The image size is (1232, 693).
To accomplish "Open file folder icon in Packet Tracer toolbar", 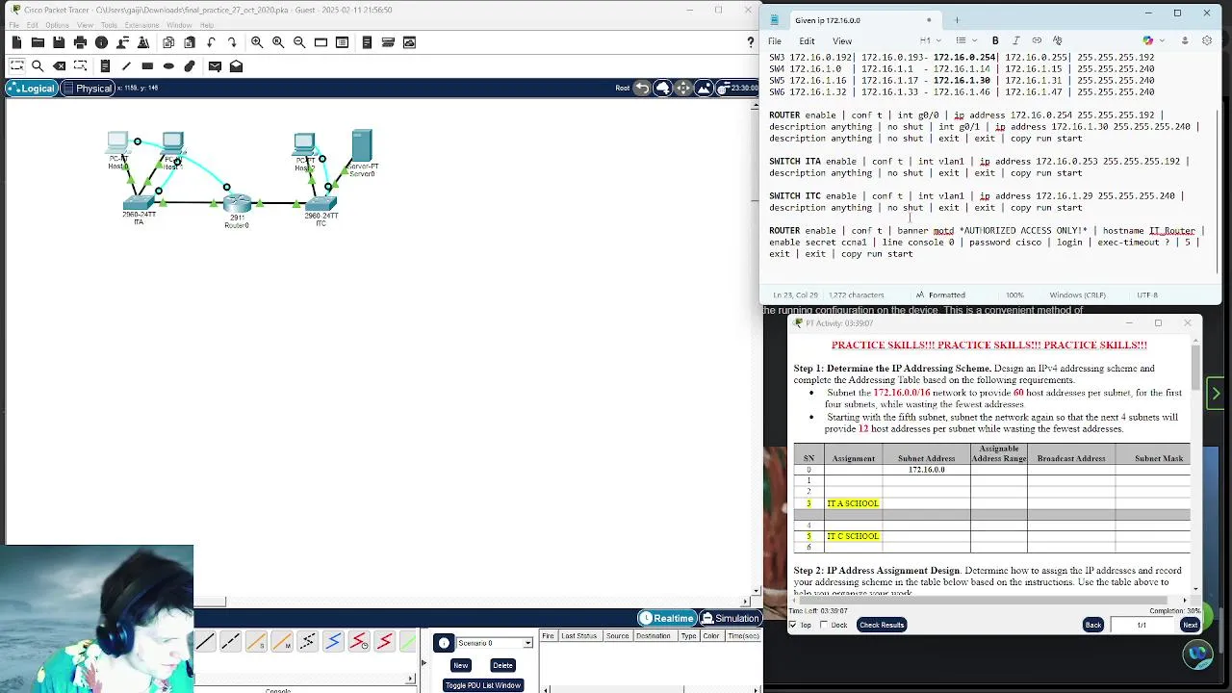I will (x=38, y=42).
